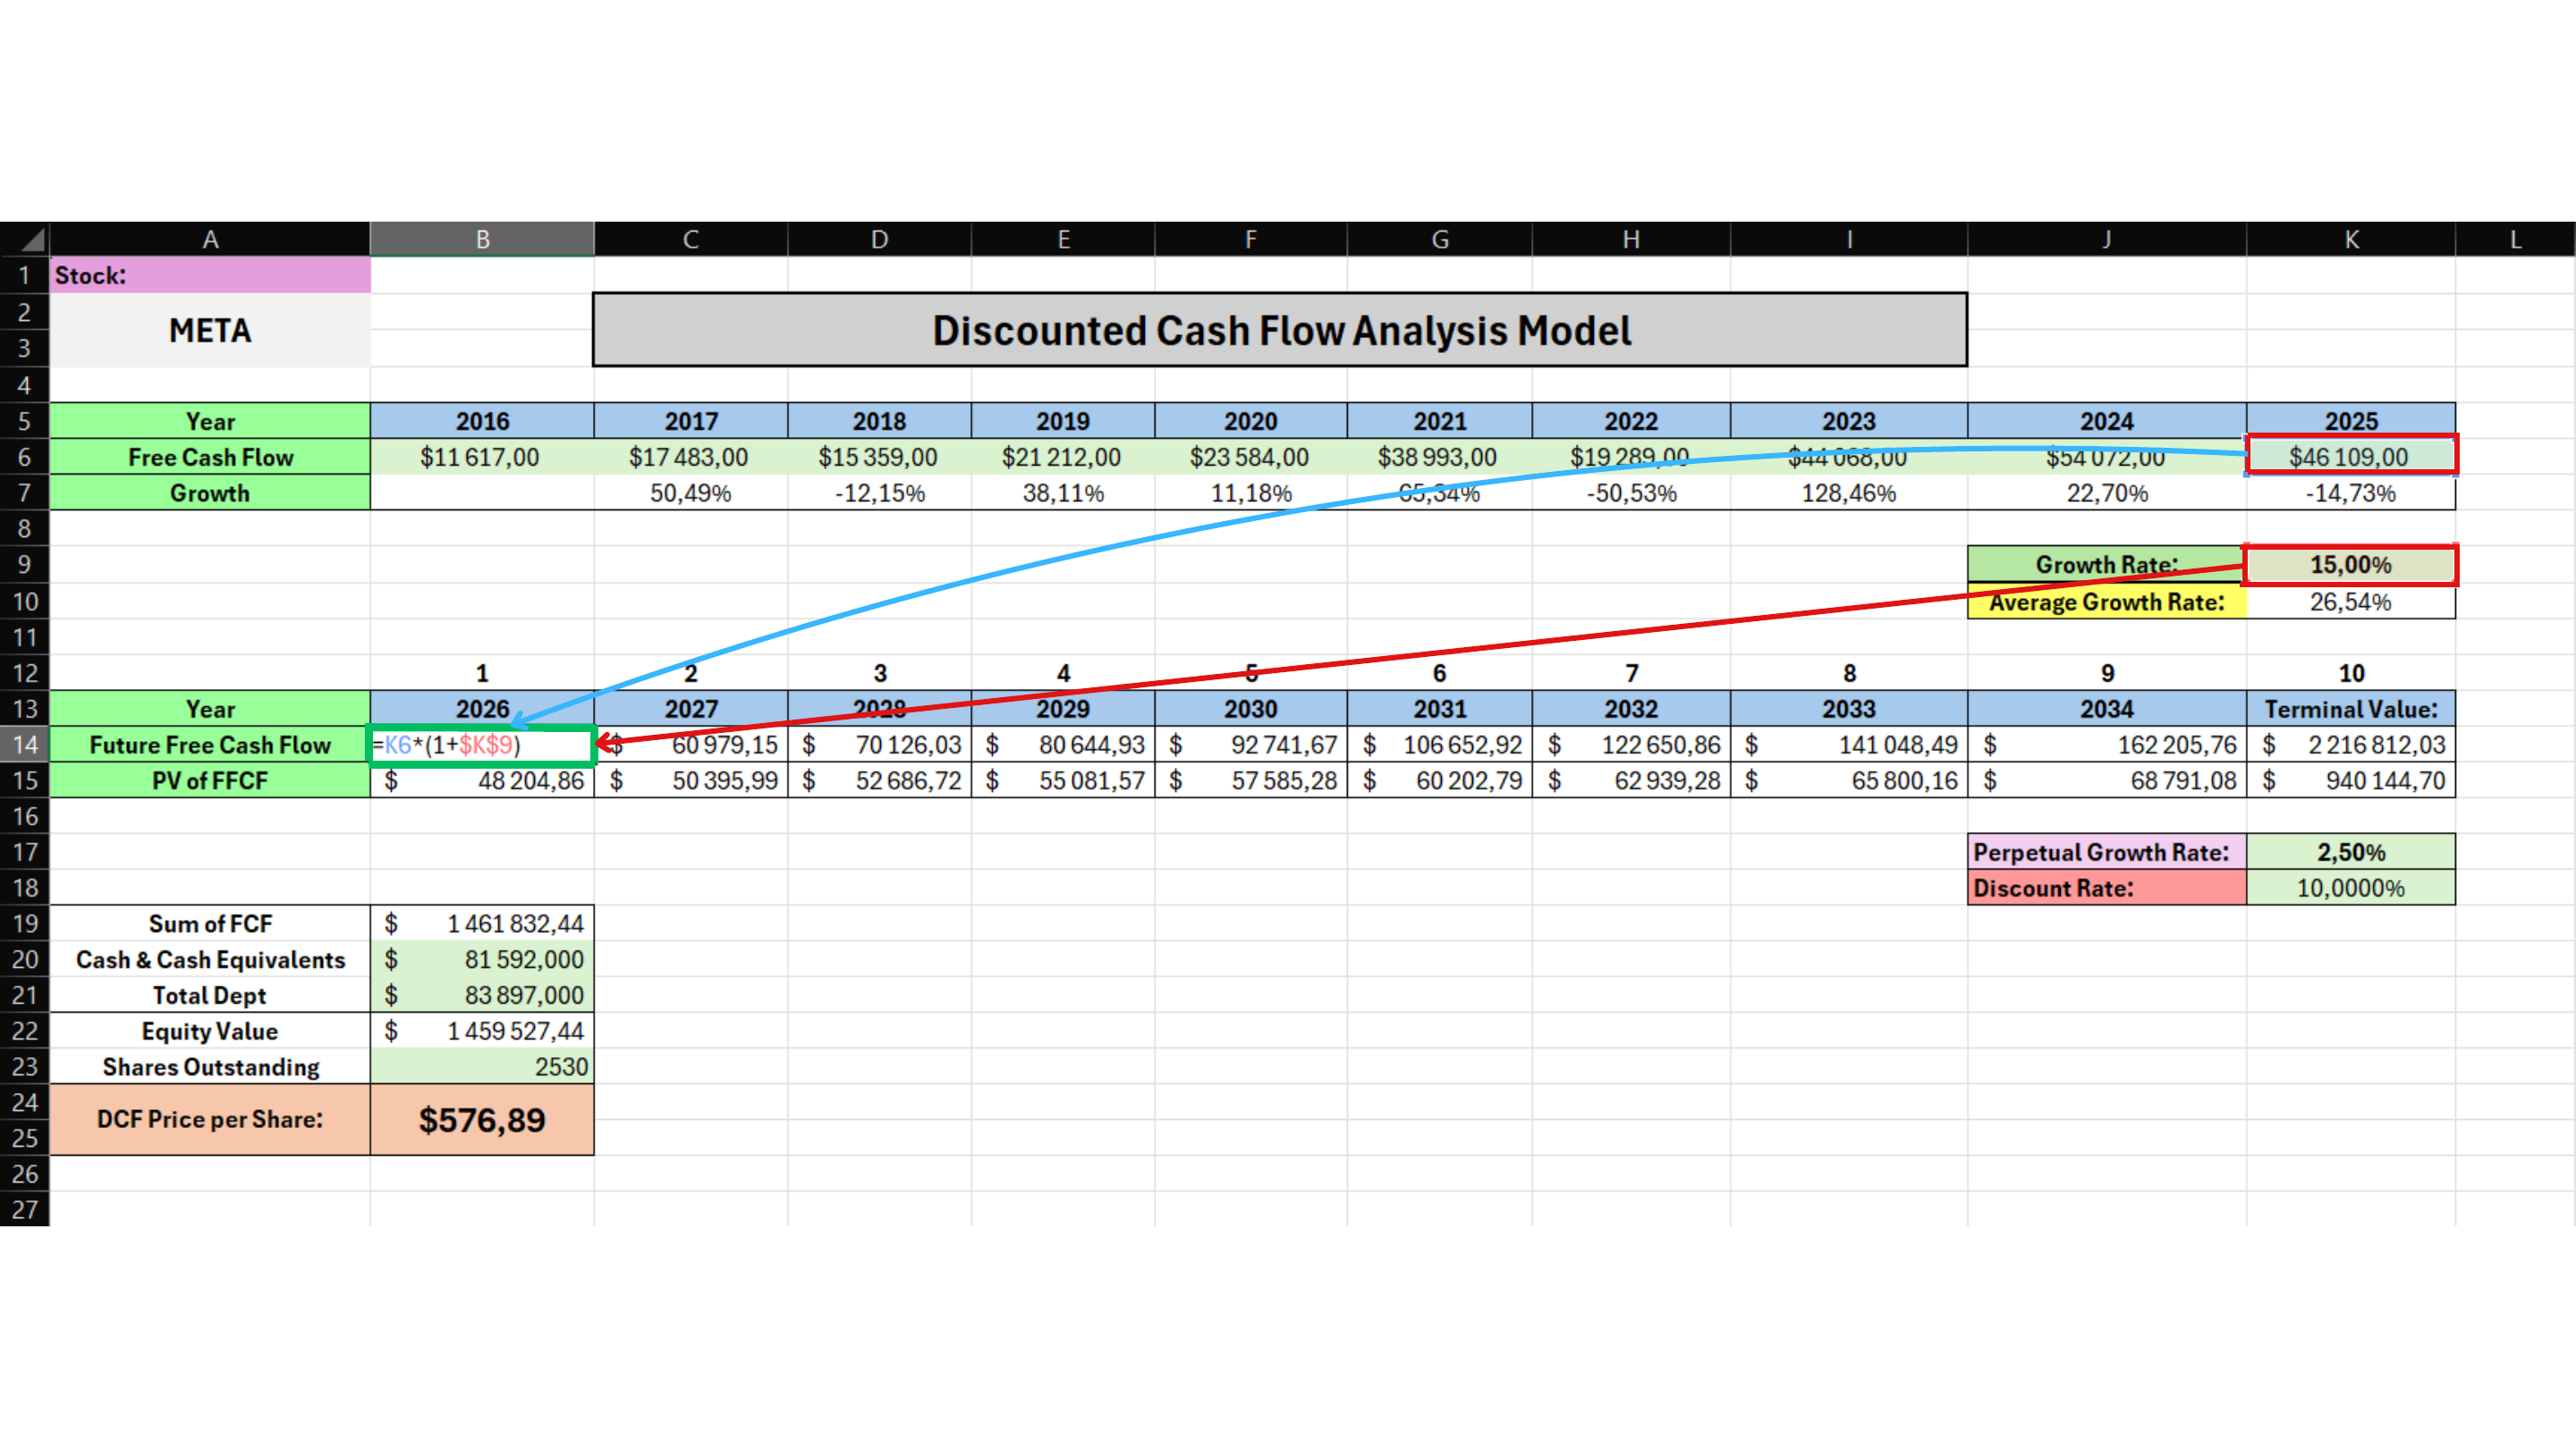Click the 'PV of FFCF' row label
The height and width of the screenshot is (1448, 2576).
210,780
